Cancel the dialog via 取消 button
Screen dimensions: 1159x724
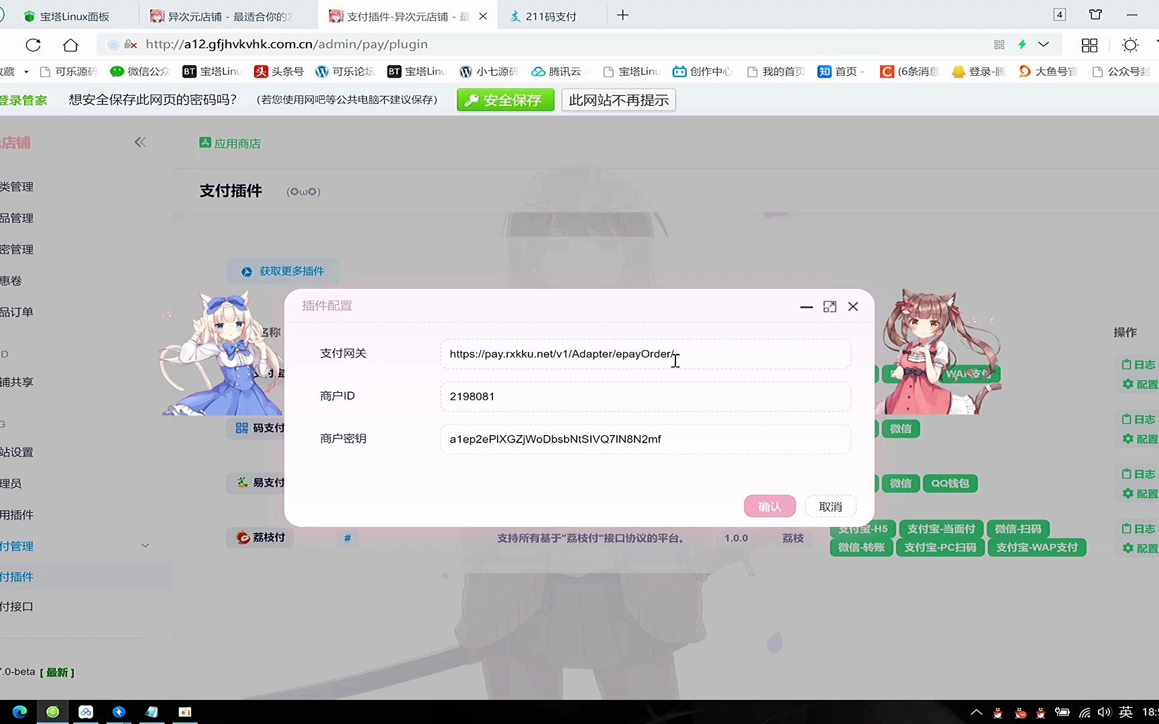coord(830,506)
